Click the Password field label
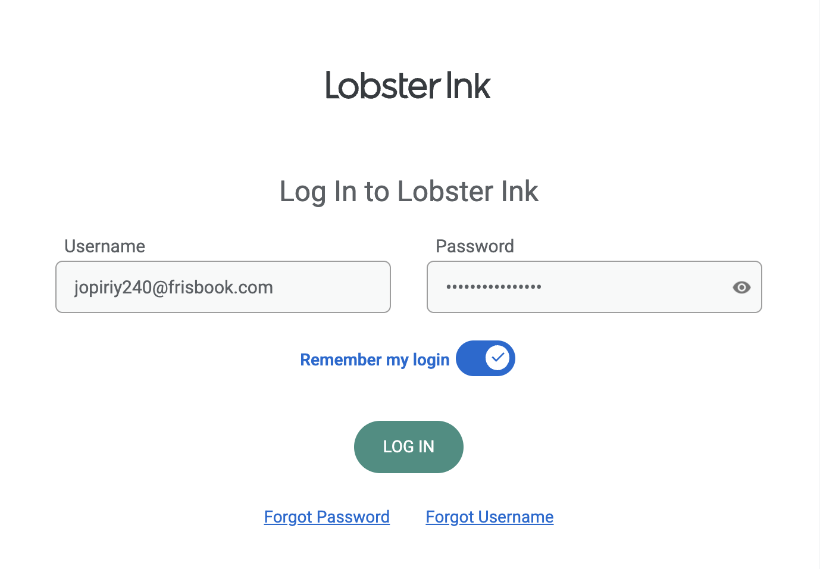Viewport: 820px width, 569px height. pyautogui.click(x=475, y=246)
